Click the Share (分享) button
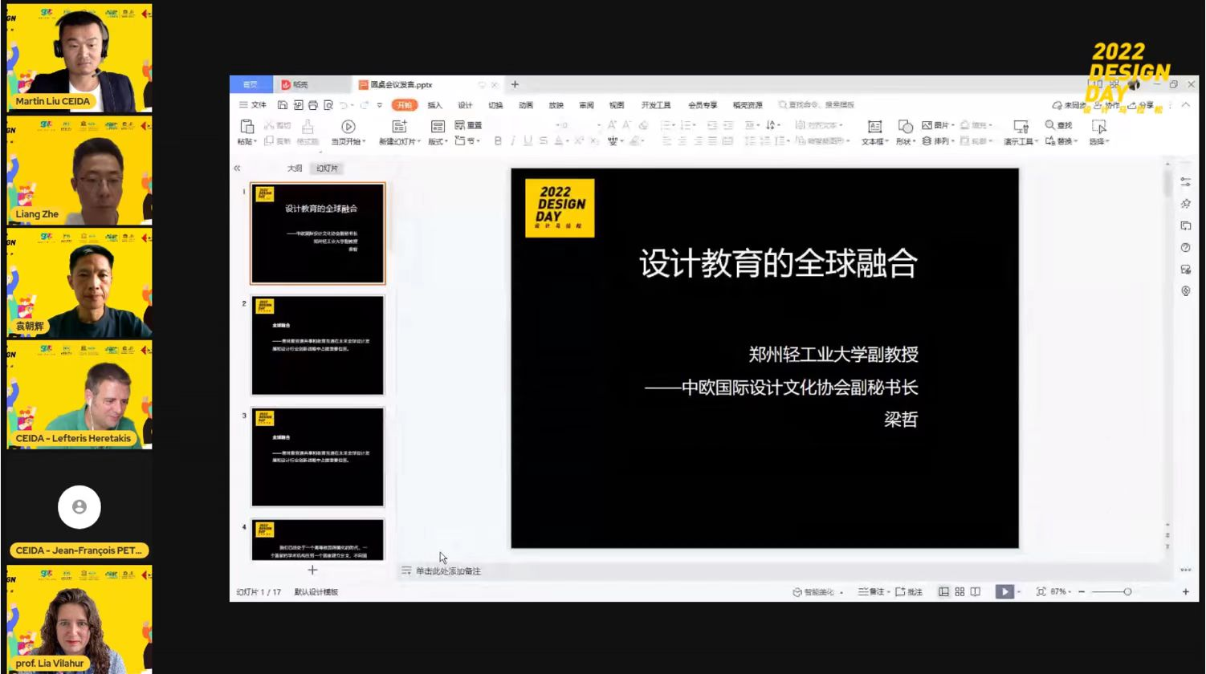This screenshot has height=674, width=1206. 1141,105
